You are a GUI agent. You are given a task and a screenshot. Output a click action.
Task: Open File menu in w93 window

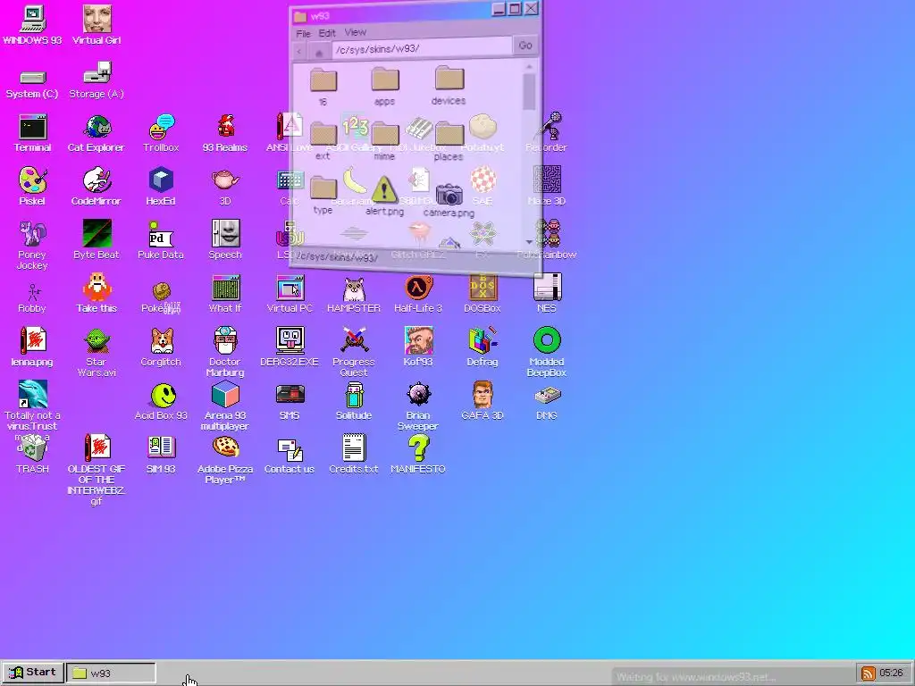303,34
